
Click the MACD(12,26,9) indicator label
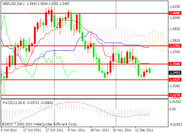[14, 103]
